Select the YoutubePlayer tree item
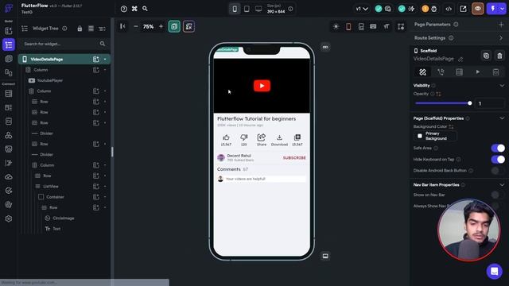This screenshot has width=509, height=286. (x=49, y=80)
